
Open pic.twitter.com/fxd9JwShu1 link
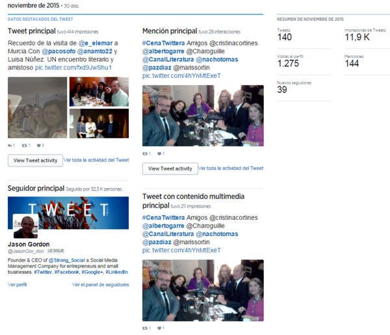click(x=73, y=68)
